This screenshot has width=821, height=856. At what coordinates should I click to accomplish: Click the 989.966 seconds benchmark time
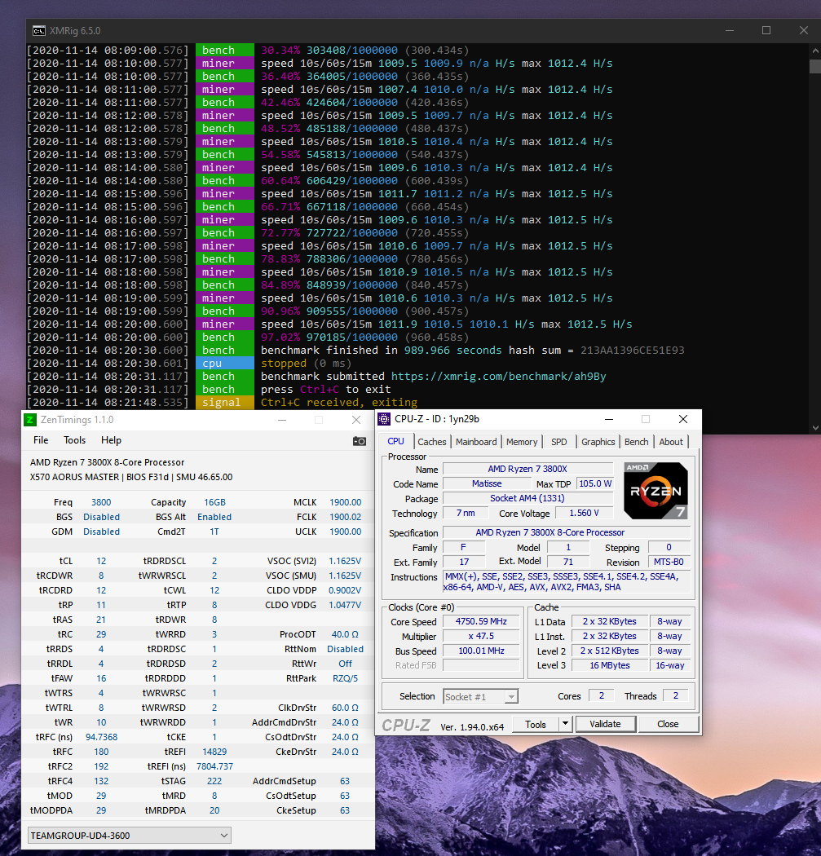coord(452,350)
